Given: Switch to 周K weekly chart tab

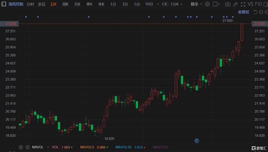Looking at the screenshot, I should [65, 4].
